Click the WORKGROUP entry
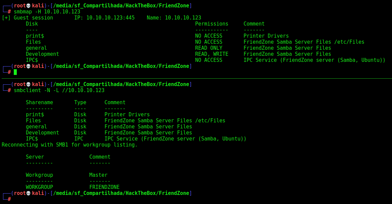Viewport: 392px width, 204px height. [x=39, y=187]
